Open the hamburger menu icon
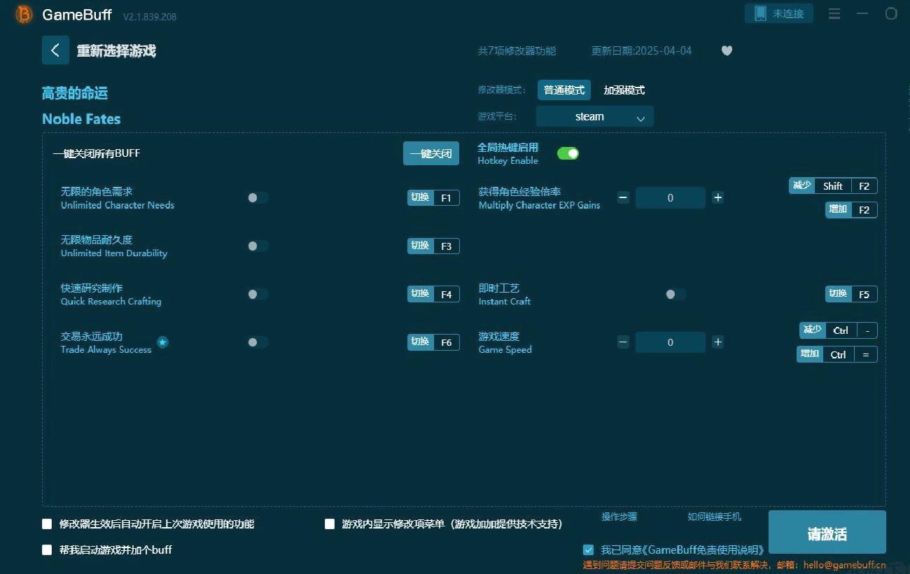 834,14
